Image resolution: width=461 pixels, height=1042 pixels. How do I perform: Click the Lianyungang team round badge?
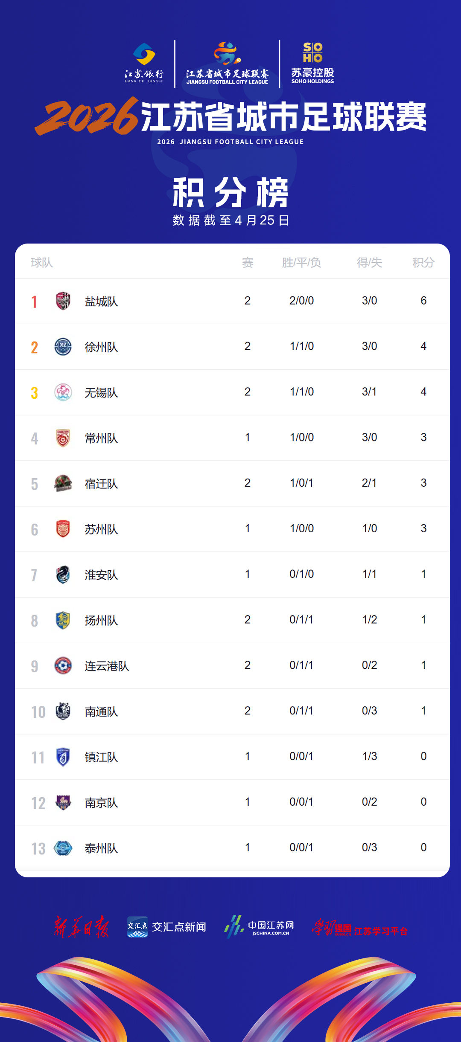pyautogui.click(x=63, y=666)
